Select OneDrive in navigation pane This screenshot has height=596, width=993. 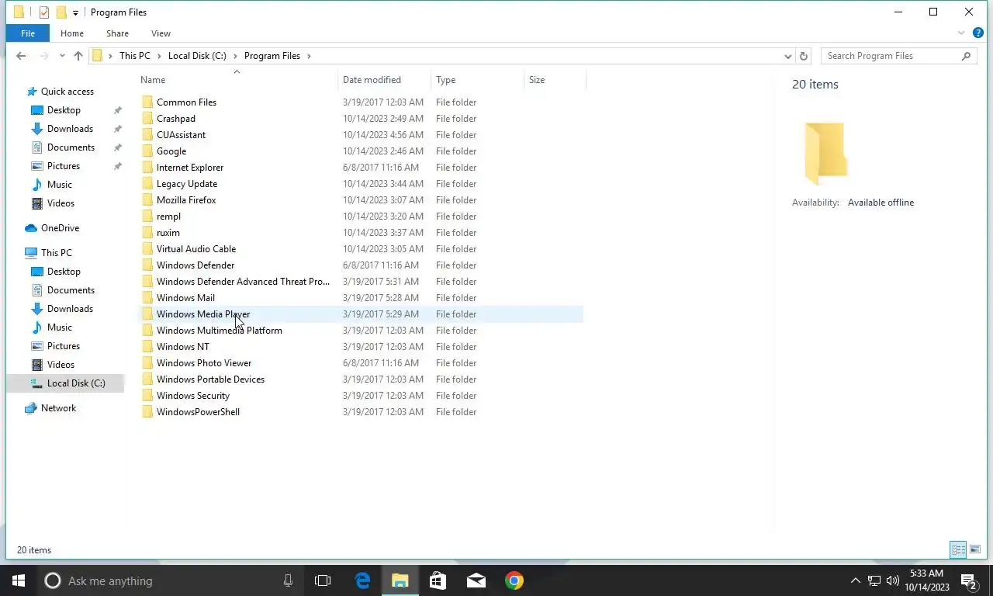60,228
